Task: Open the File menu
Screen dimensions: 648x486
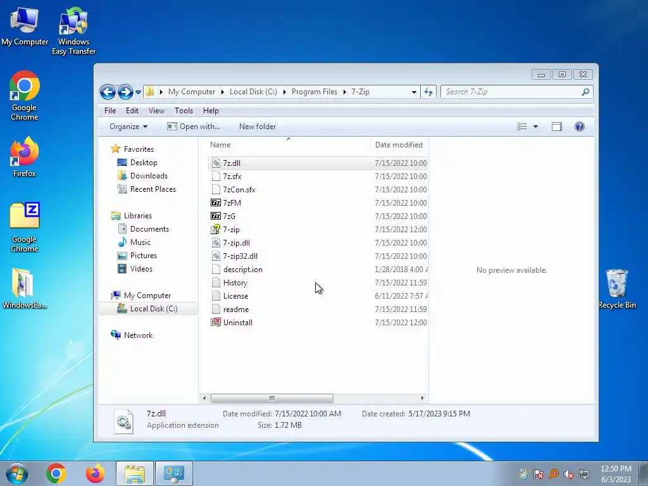Action: click(x=110, y=111)
